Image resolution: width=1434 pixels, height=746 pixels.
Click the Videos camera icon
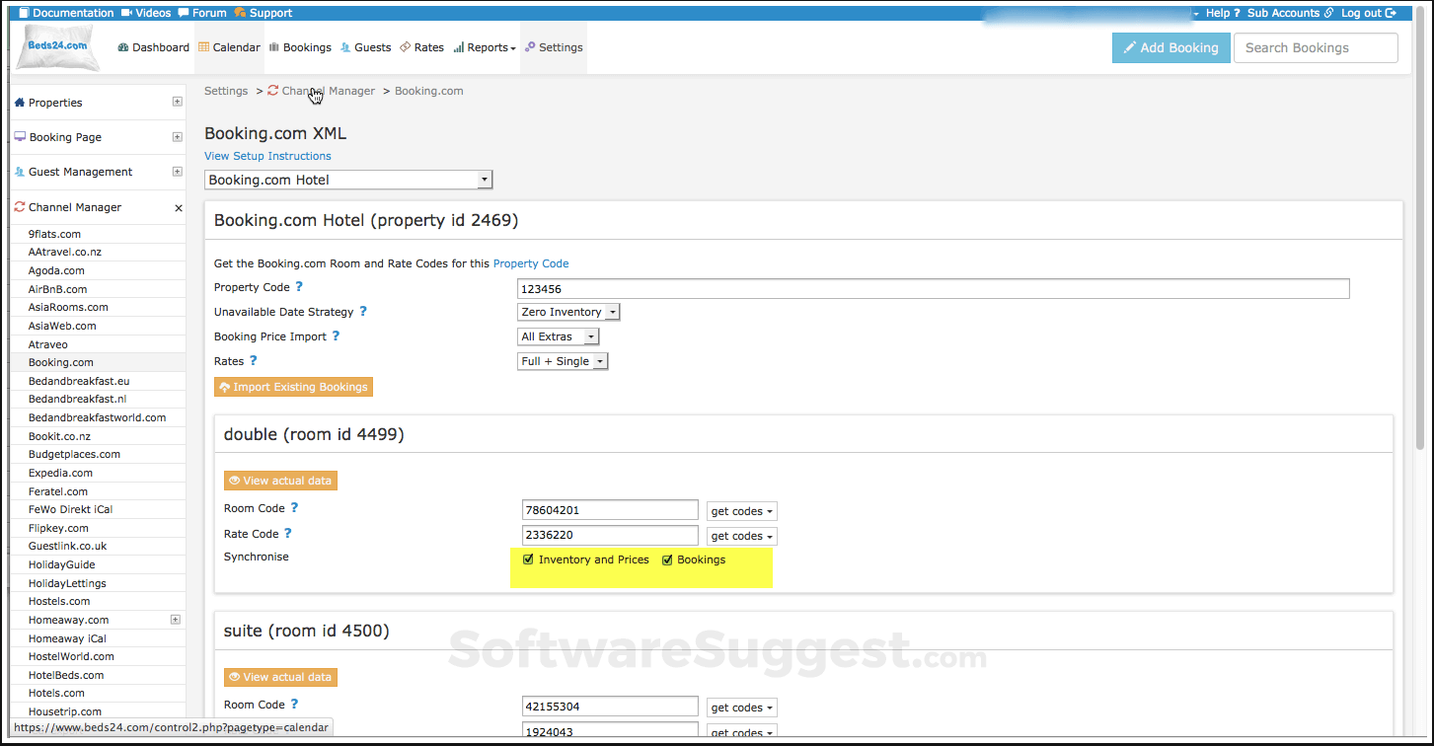[126, 13]
